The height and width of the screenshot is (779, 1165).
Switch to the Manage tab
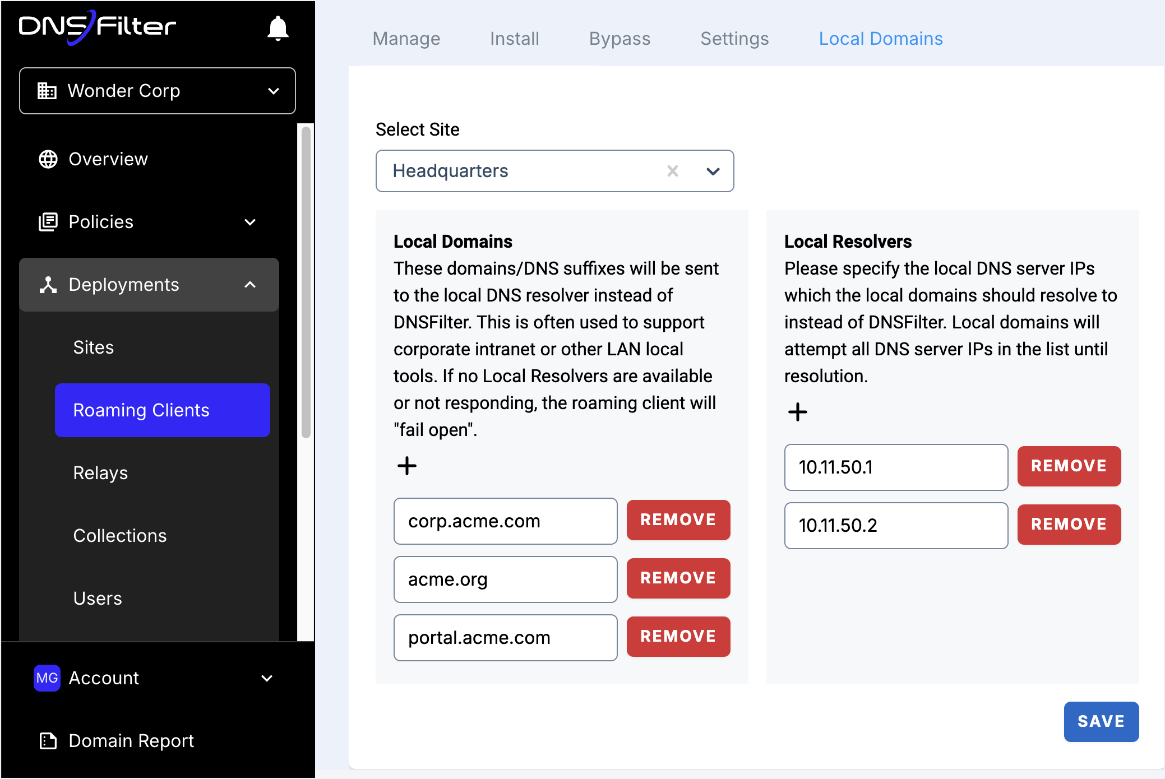pyautogui.click(x=406, y=38)
